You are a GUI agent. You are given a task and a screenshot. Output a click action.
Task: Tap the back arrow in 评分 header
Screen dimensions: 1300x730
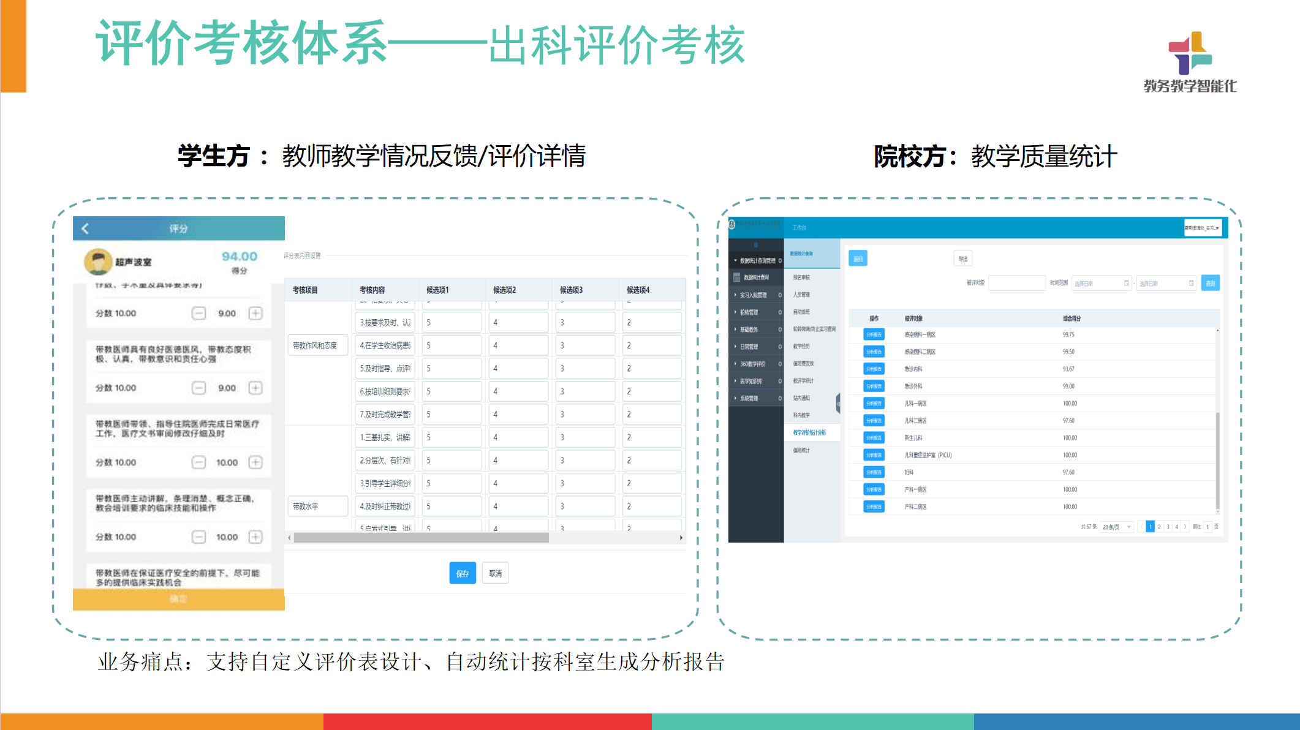coord(85,228)
